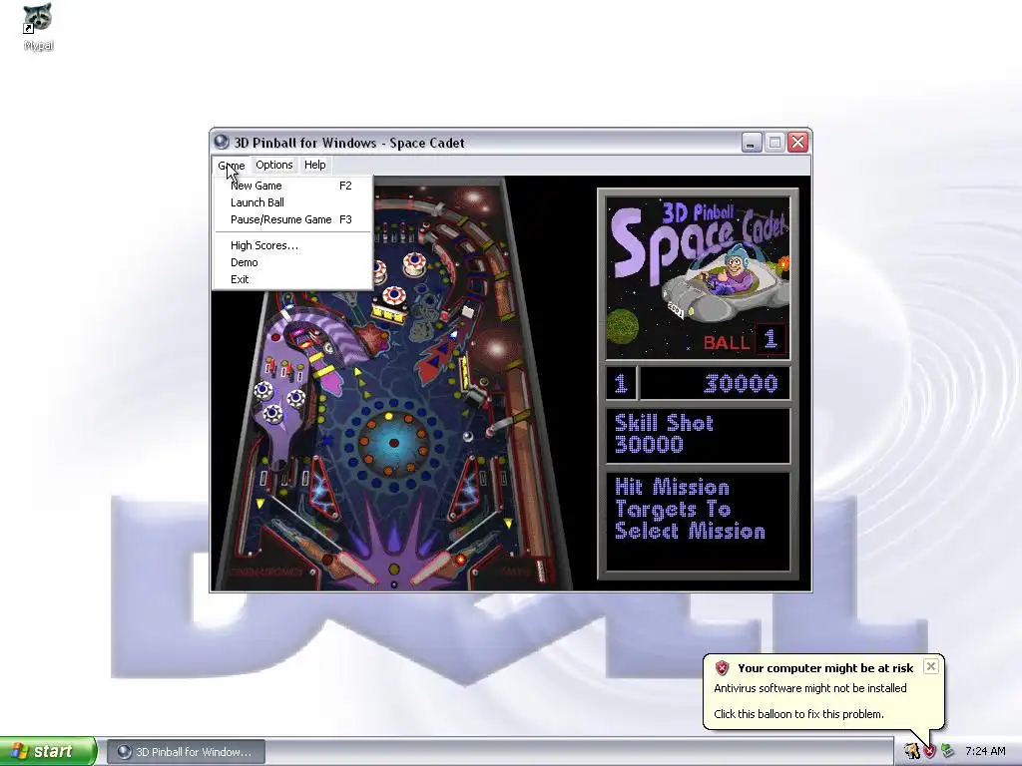This screenshot has width=1022, height=766.
Task: Click 'Hit Mission Targets To Select Mission' text
Action: pos(690,510)
